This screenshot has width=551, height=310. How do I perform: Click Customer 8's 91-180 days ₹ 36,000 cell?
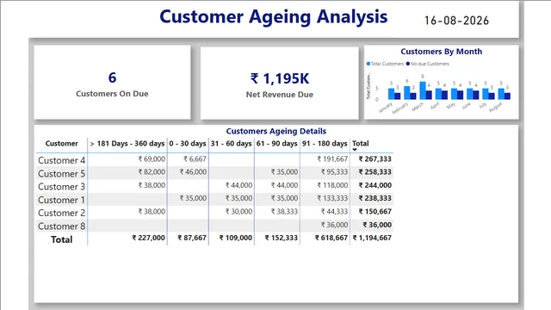(x=334, y=225)
